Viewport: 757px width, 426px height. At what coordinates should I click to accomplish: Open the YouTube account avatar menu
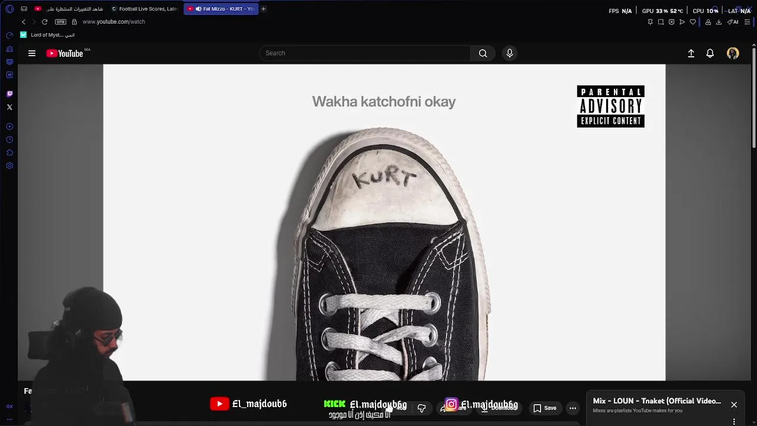(733, 53)
